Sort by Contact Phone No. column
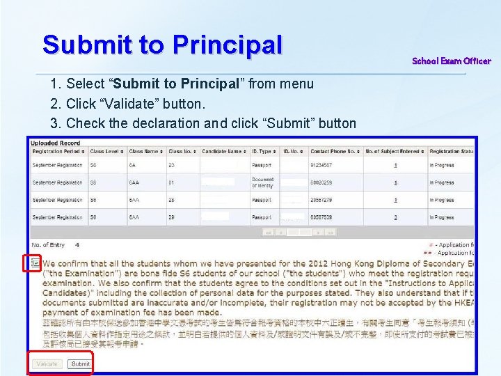 [335, 151]
